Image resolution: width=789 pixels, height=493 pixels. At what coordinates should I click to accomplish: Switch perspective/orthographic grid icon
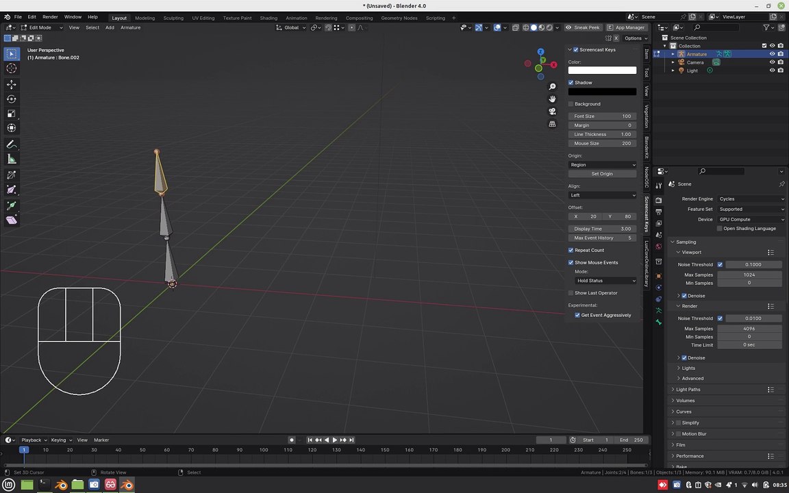(553, 124)
